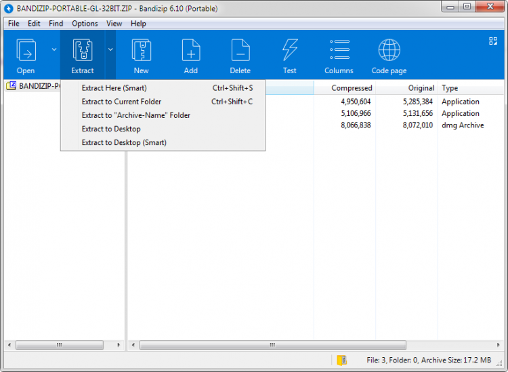This screenshot has width=508, height=372.
Task: Select the BANDIZIP-P tree item
Action: (39, 86)
